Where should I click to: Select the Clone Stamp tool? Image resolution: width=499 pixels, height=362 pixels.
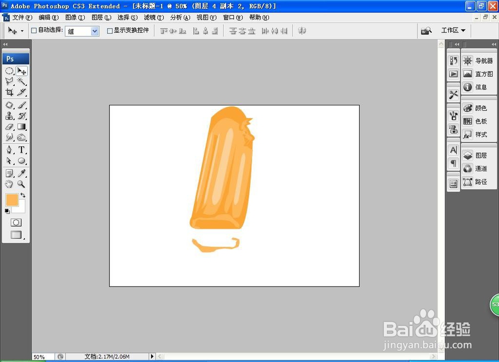pyautogui.click(x=9, y=115)
